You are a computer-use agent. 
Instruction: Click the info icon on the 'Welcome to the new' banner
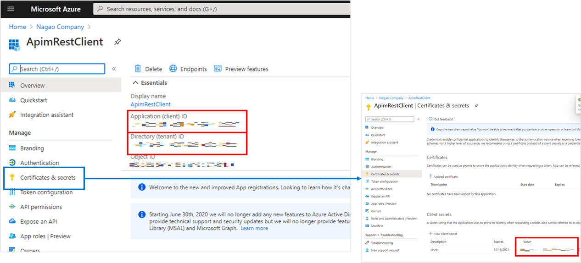(x=142, y=187)
